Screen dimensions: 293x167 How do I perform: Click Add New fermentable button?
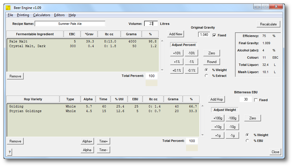click(x=175, y=34)
